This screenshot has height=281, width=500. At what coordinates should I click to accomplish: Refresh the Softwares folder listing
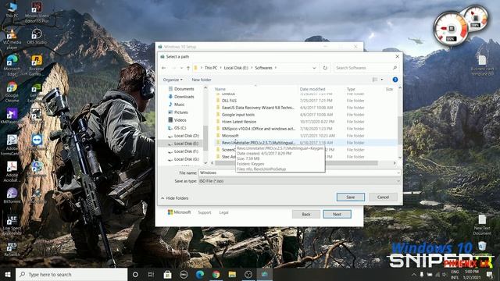[x=325, y=68]
